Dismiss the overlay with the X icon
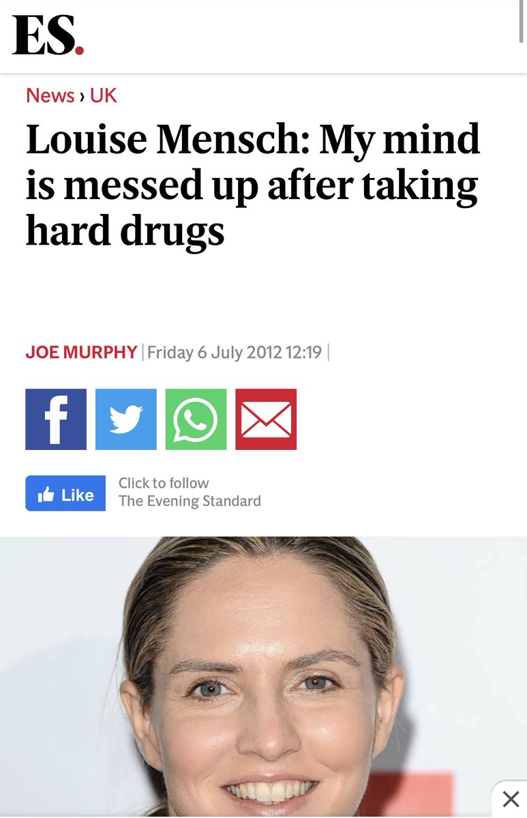 (x=510, y=799)
